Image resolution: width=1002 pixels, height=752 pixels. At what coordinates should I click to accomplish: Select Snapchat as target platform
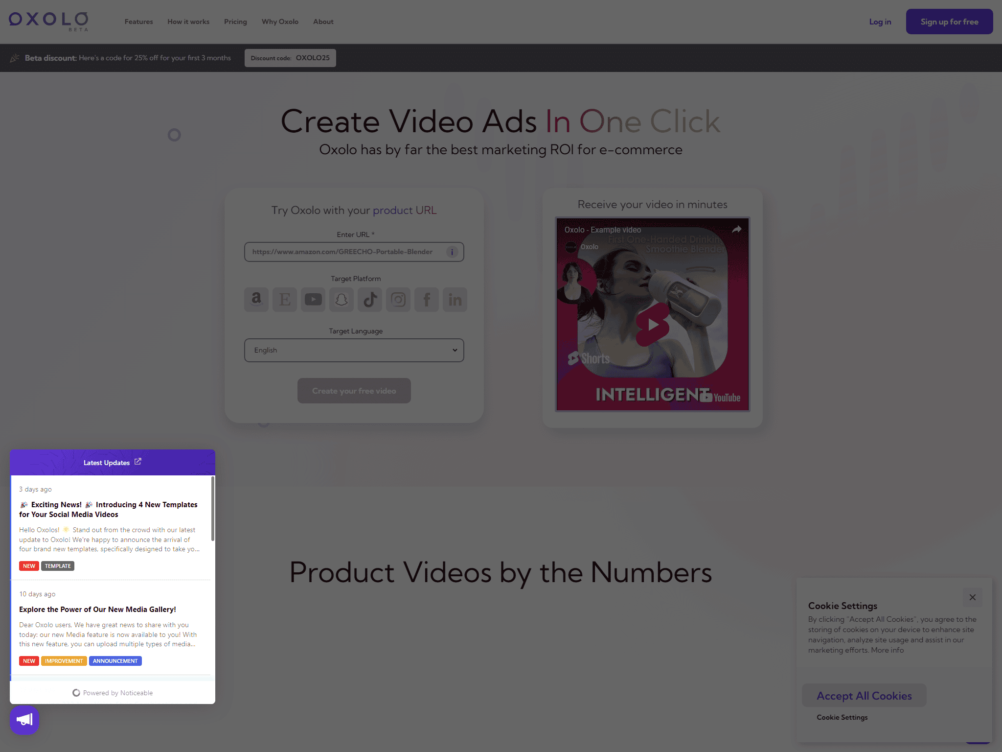coord(342,299)
